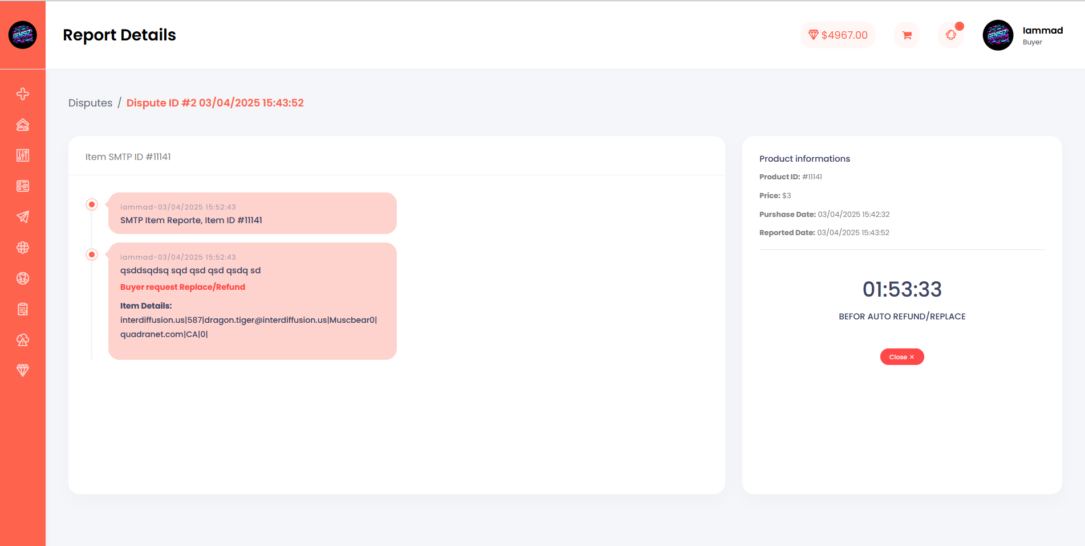This screenshot has width=1085, height=546.
Task: Go back to Disputes breadcrumb
Action: [x=91, y=103]
